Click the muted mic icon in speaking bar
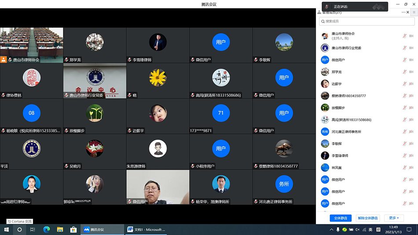 [x=327, y=7]
